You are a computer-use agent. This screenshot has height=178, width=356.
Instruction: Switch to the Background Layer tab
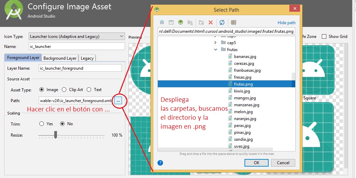point(60,58)
